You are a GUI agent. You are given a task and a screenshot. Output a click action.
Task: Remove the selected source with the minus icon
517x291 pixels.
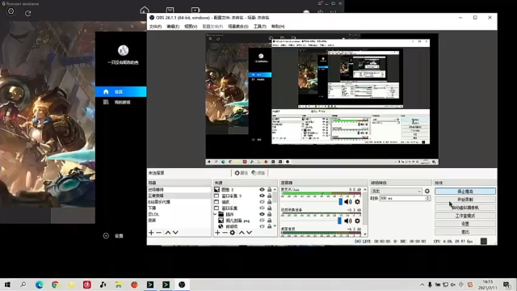[225, 233]
